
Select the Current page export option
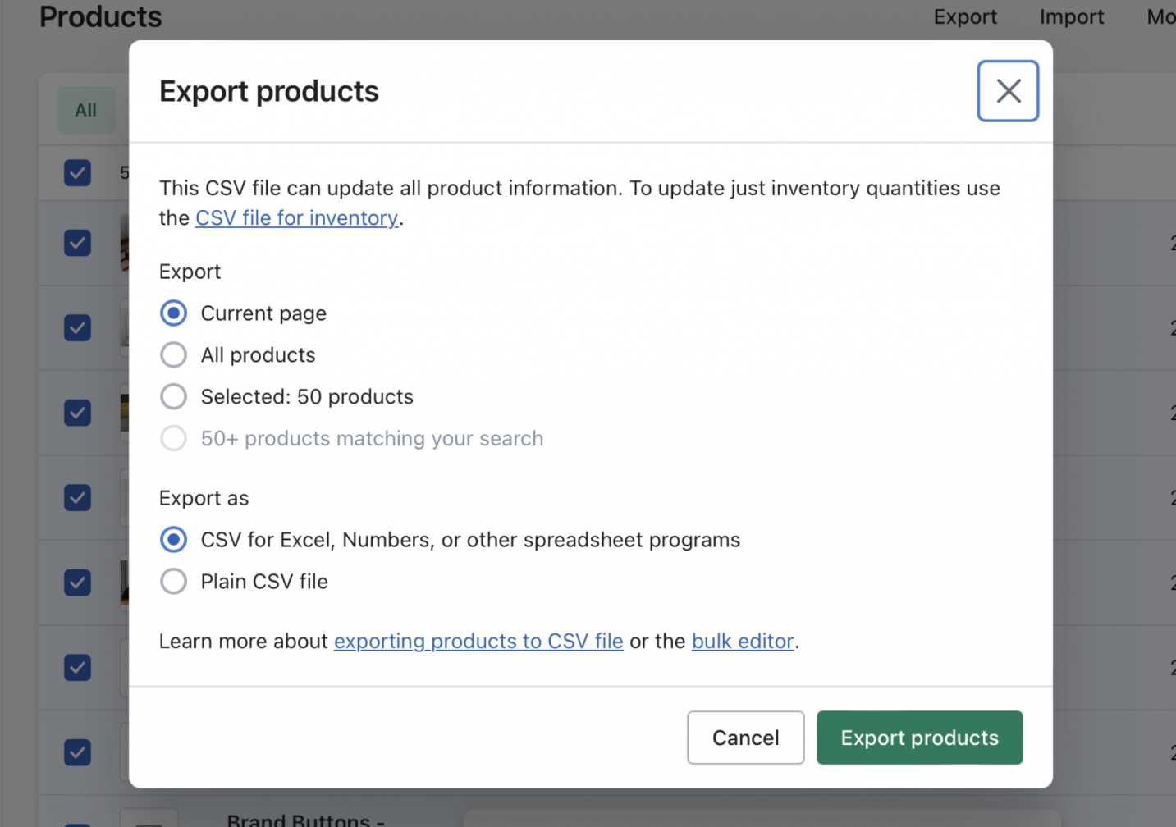pyautogui.click(x=173, y=313)
